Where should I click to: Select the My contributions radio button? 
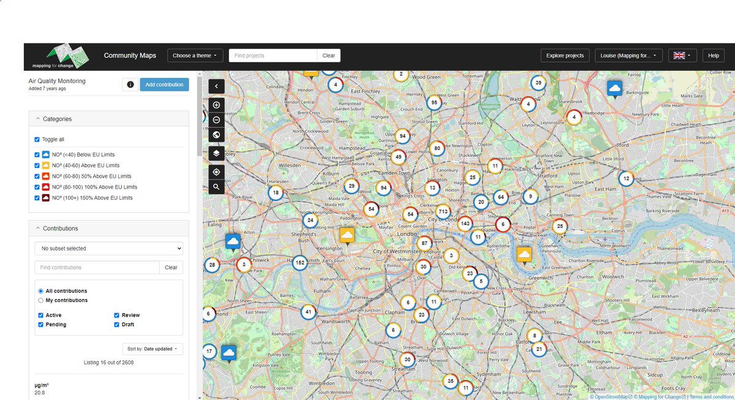click(x=41, y=300)
